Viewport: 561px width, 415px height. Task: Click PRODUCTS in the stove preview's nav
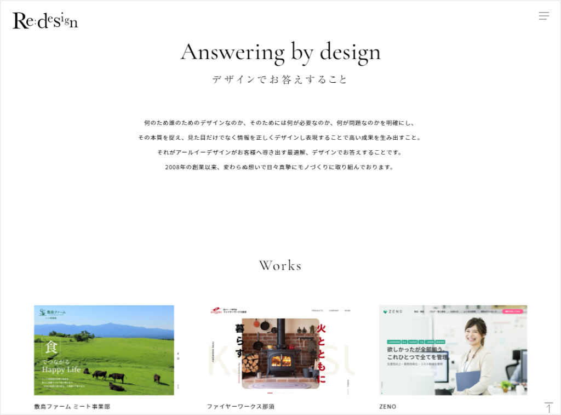click(x=317, y=310)
